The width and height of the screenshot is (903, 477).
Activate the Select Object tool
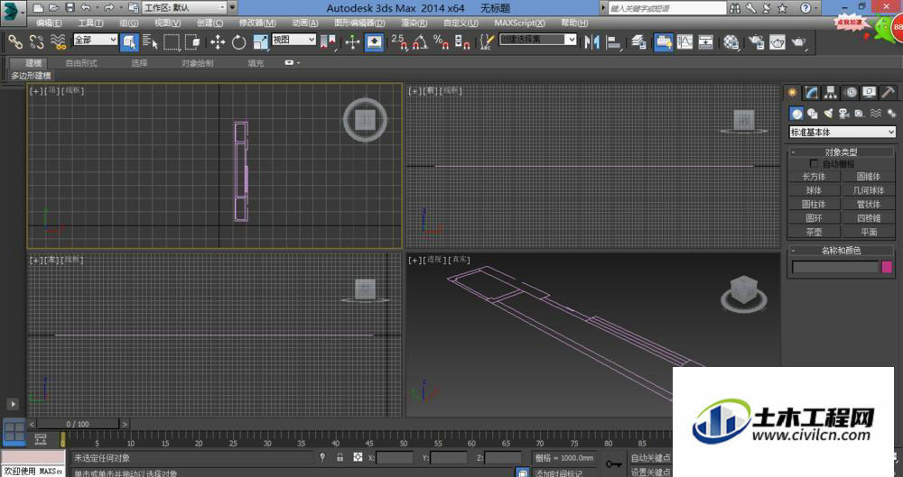coord(129,42)
